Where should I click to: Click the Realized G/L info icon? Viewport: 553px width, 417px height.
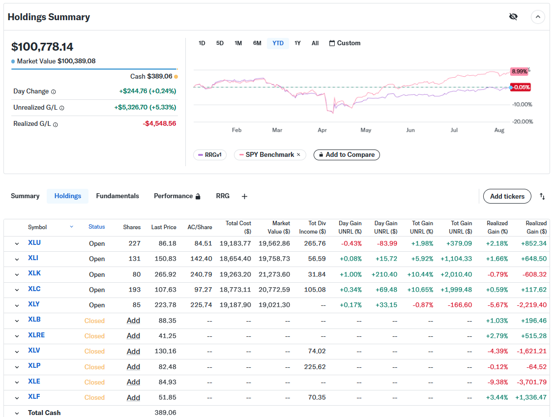56,124
